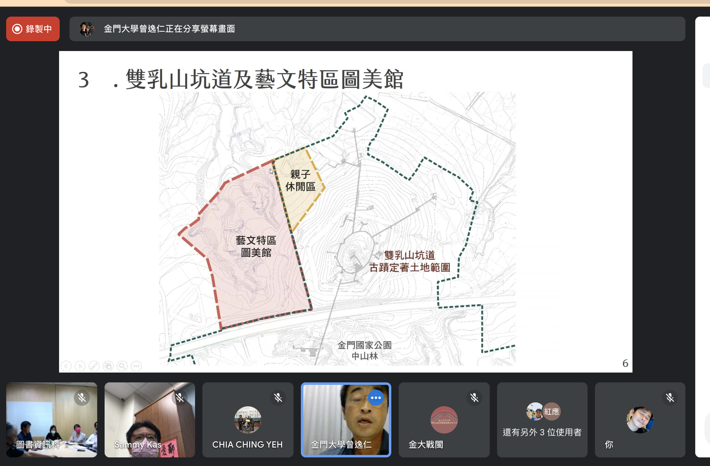Click the next slide arrow icon

(x=80, y=366)
